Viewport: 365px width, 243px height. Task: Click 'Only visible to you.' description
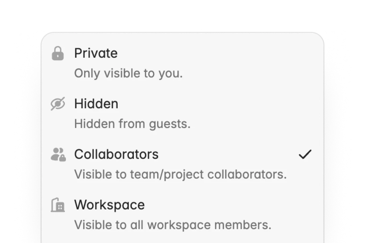(128, 73)
